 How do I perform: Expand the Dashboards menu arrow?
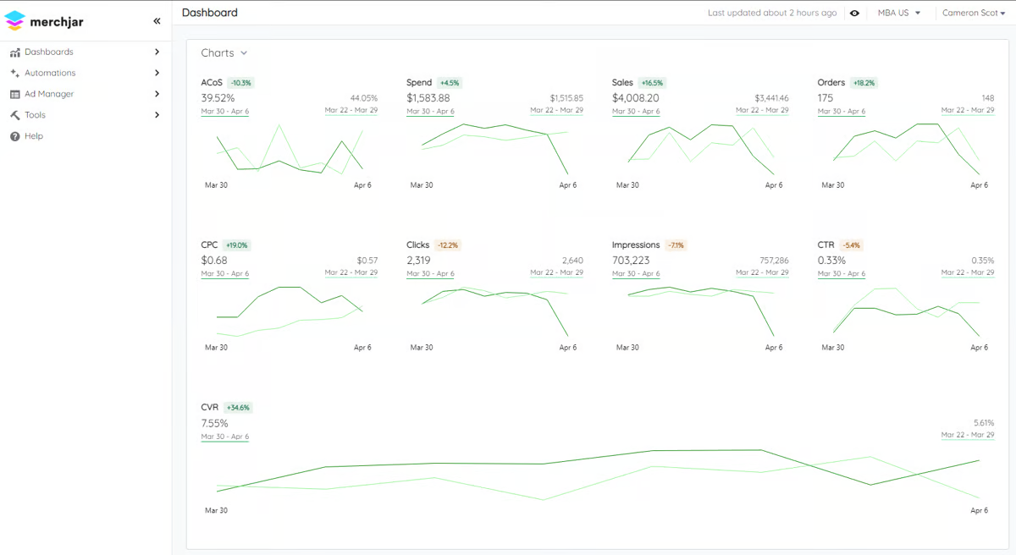coord(157,52)
